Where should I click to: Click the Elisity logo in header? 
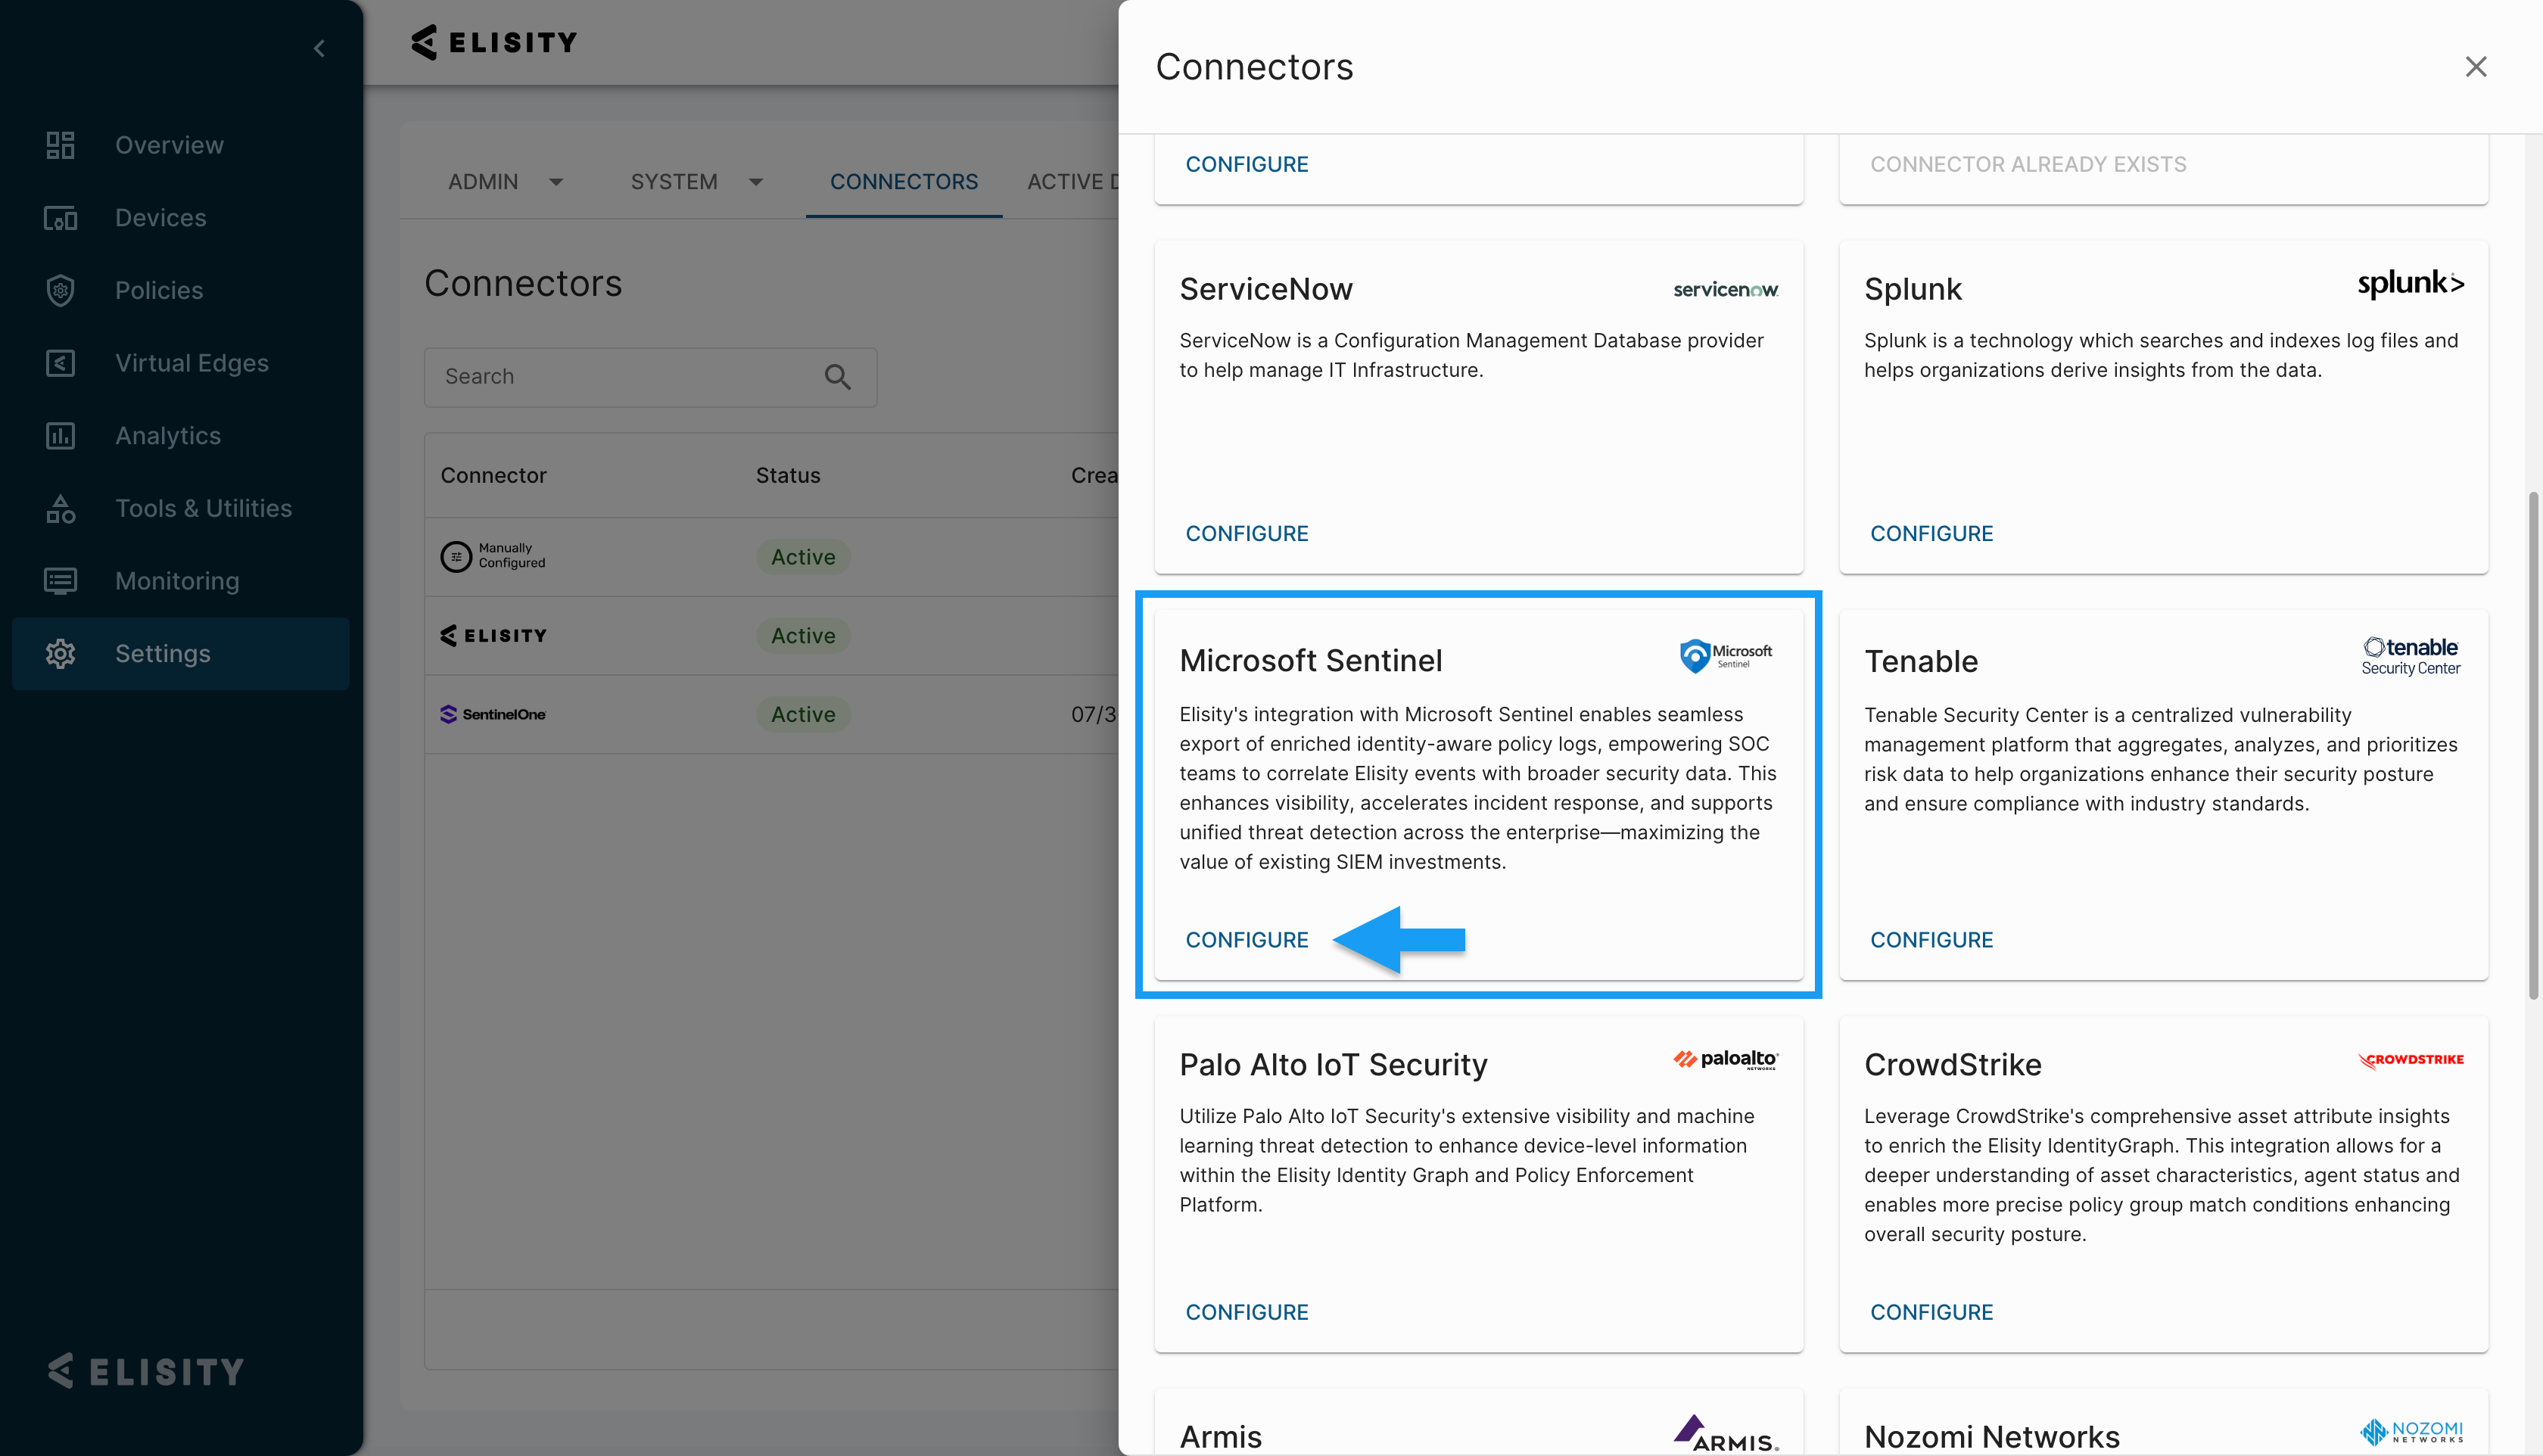click(494, 42)
